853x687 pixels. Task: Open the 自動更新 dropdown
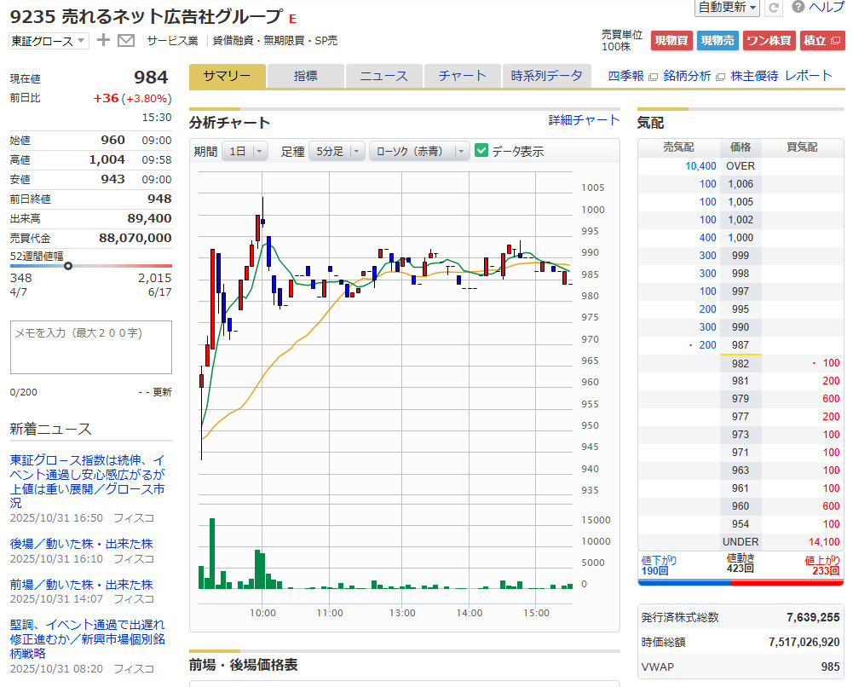[x=727, y=8]
